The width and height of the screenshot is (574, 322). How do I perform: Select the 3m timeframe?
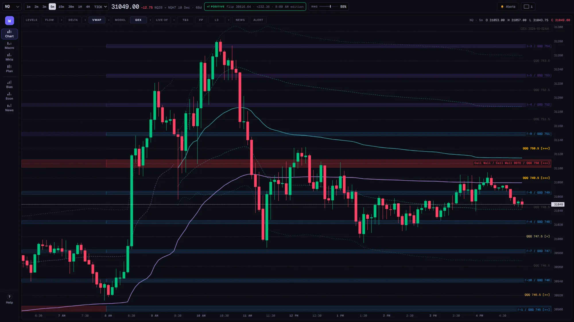44,7
